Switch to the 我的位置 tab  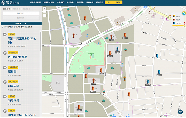27,9
